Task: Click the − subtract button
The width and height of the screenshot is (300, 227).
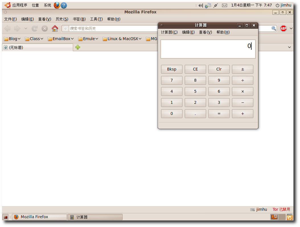Action: point(243,102)
